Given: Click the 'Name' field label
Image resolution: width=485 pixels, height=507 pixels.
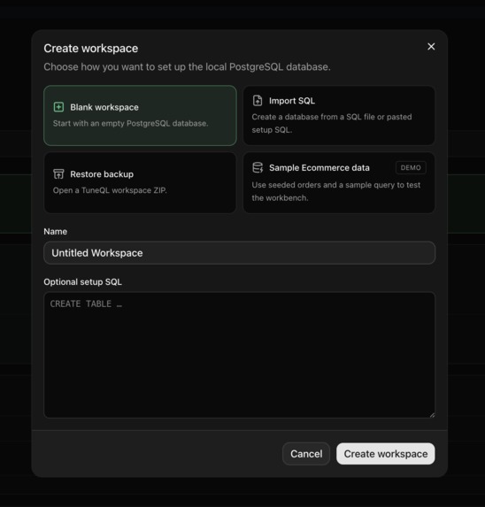Looking at the screenshot, I should pos(56,232).
